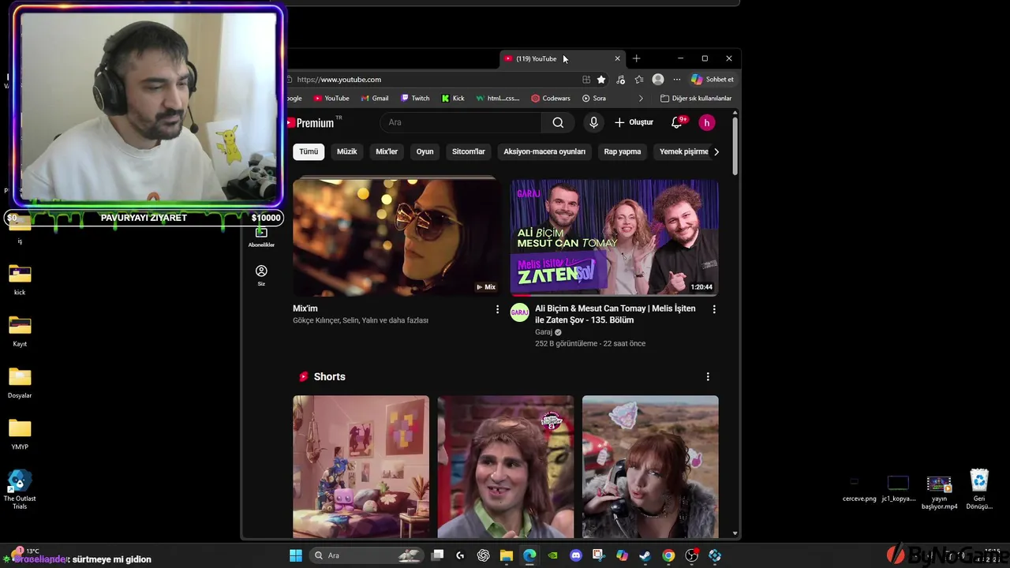This screenshot has height=568, width=1010.
Task: Select the Rap yapma chip
Action: (x=623, y=151)
